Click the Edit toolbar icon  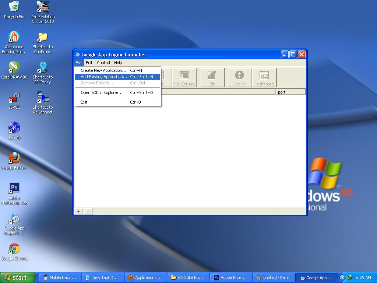(212, 77)
